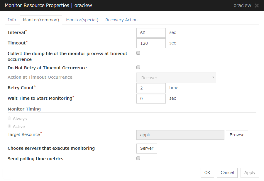The image size is (264, 181).
Task: Expand Action at Timeout Occurrence dropdown
Action: pyautogui.click(x=176, y=77)
